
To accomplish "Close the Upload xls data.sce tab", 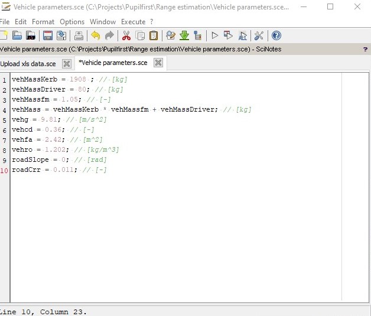I will [67, 64].
